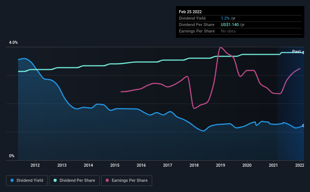Click the US$1.140 dividend per share value
This screenshot has height=192, width=310.
[x=230, y=25]
